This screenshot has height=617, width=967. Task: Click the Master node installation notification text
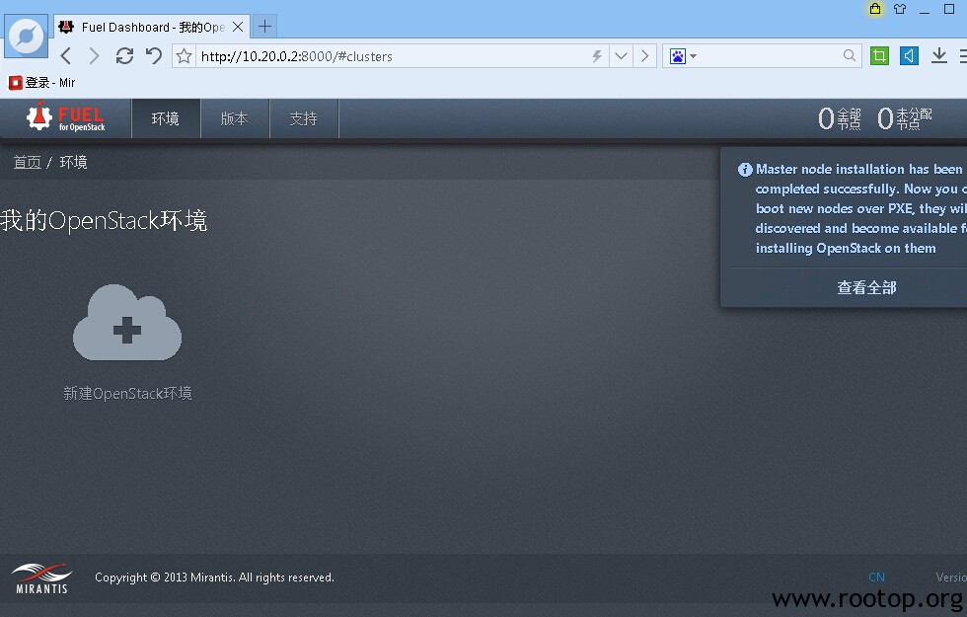click(x=860, y=208)
